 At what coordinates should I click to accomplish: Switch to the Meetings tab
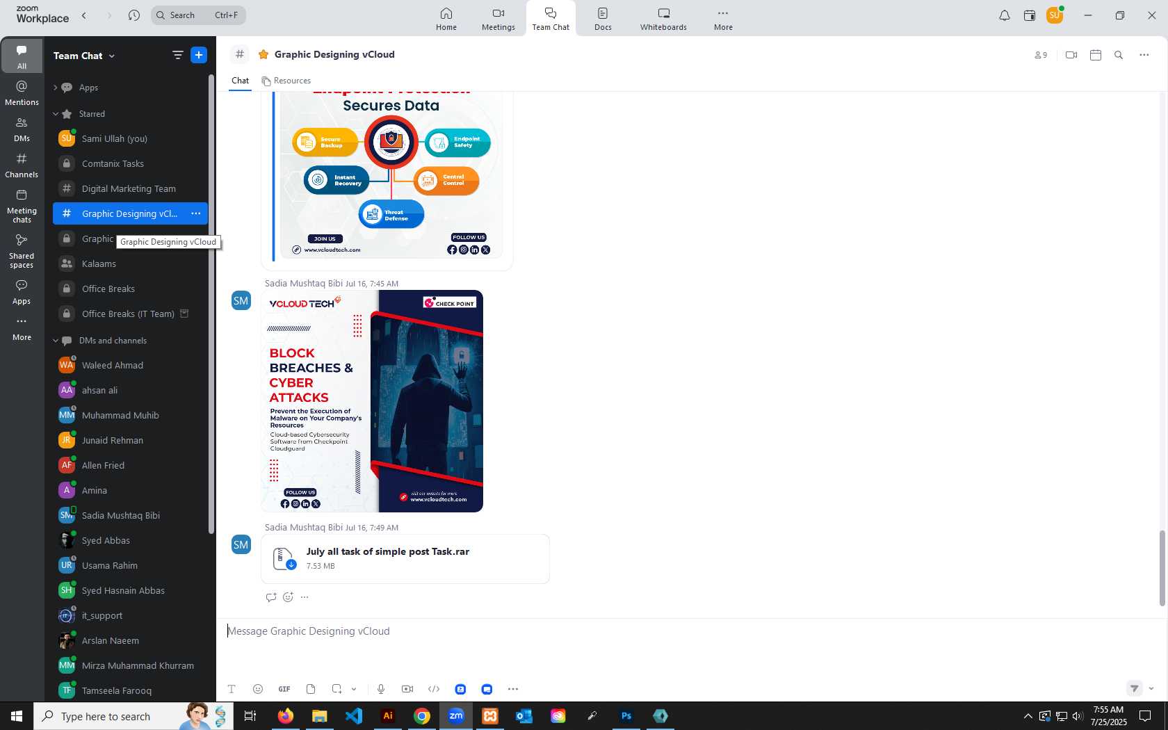(498, 19)
